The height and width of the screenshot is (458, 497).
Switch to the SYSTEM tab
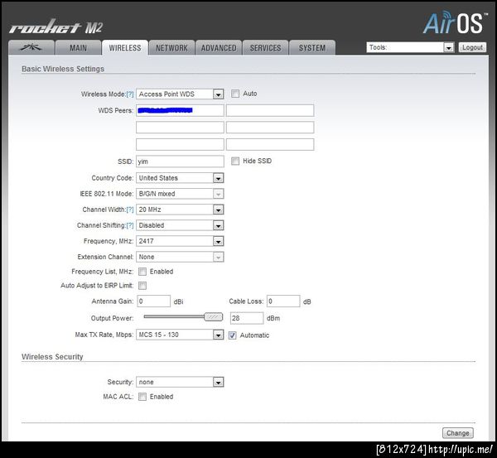[x=312, y=47]
